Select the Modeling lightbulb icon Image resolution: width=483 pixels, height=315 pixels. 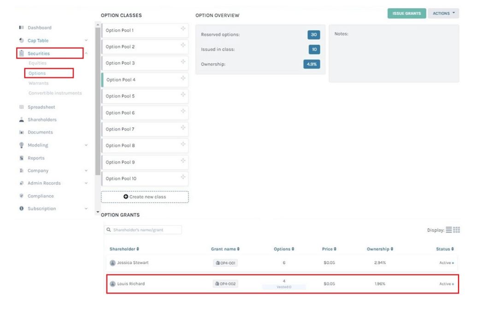(x=20, y=145)
